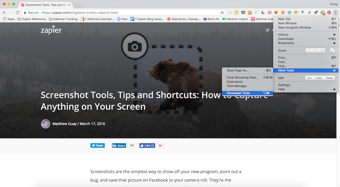Click the green extension with red badge

[323, 13]
